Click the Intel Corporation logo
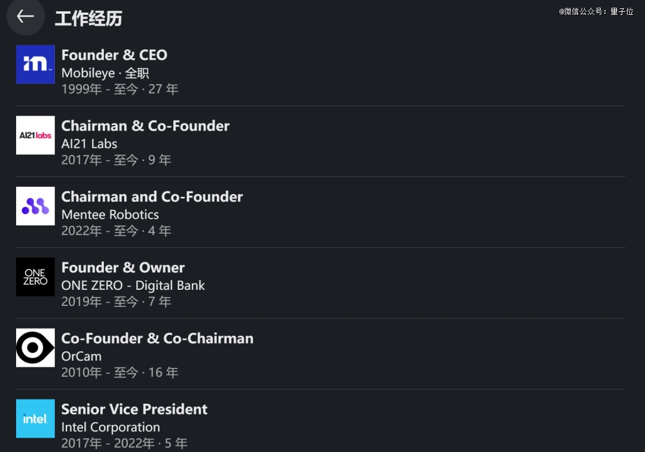Viewport: 645px width, 452px height. pos(35,419)
